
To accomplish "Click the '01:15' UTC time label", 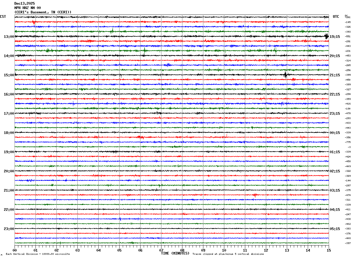I will point(335,152).
